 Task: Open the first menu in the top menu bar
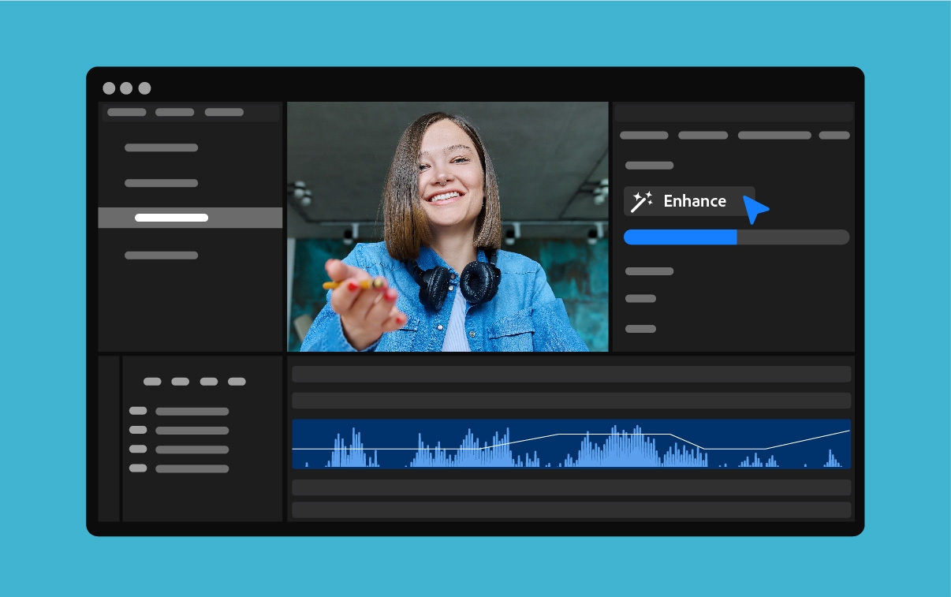(x=126, y=112)
